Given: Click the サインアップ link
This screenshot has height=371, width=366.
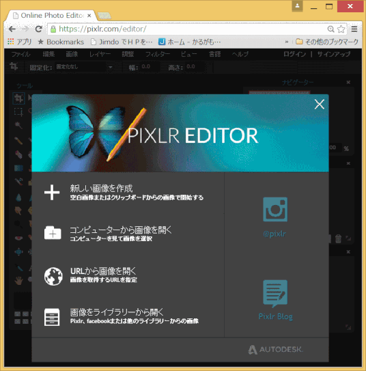Looking at the screenshot, I should pos(334,54).
